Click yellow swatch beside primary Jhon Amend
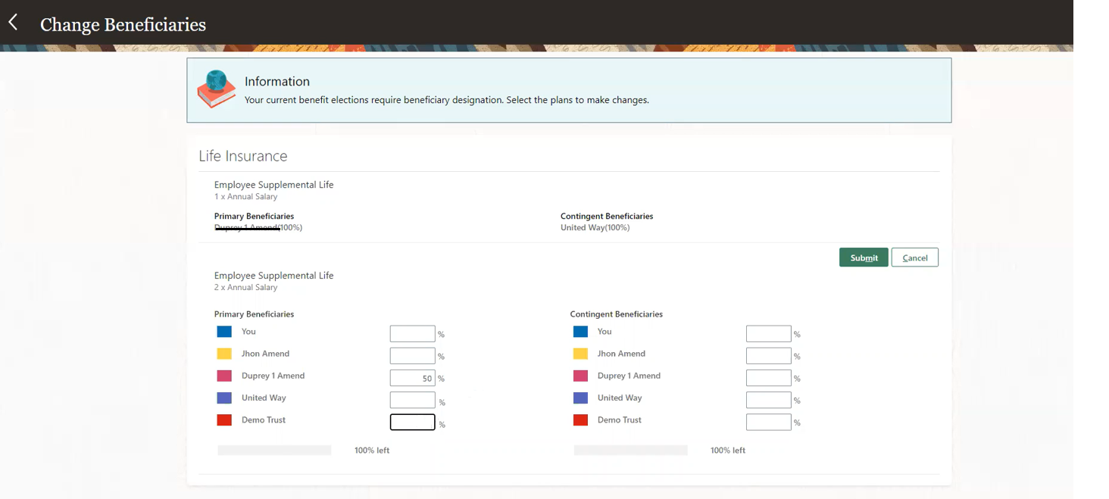The width and height of the screenshot is (1109, 499). click(x=224, y=354)
